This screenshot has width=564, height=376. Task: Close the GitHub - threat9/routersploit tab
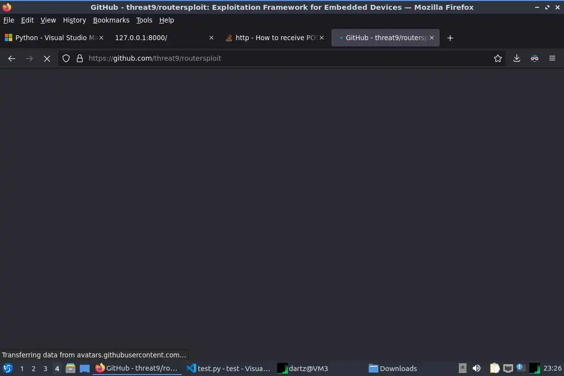coord(432,38)
